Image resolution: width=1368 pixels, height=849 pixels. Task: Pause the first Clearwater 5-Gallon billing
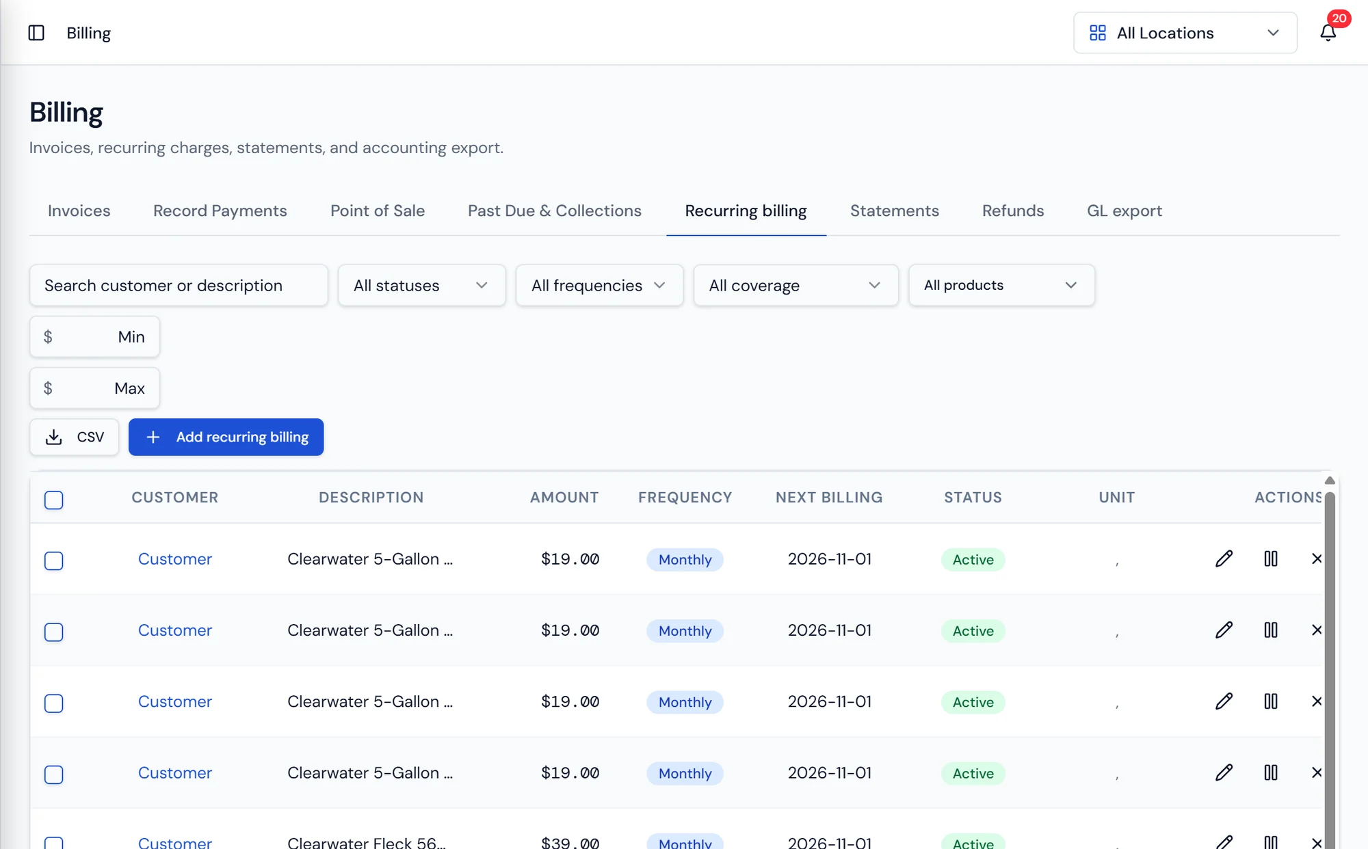pos(1270,559)
